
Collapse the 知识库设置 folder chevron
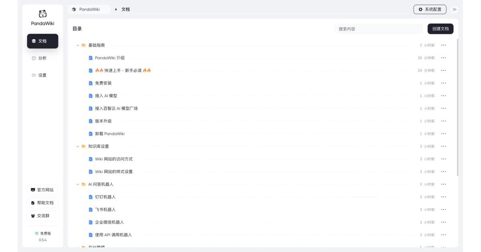(x=78, y=146)
